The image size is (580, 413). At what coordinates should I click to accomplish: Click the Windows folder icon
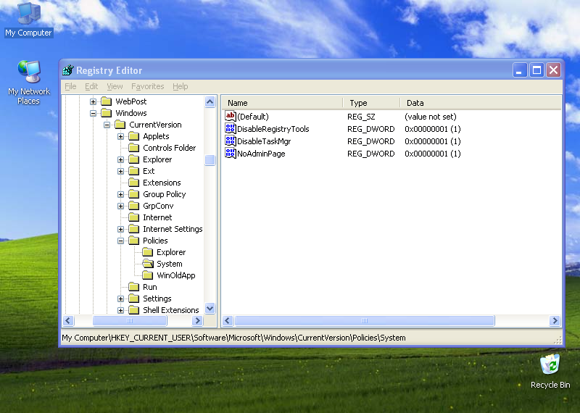[107, 113]
